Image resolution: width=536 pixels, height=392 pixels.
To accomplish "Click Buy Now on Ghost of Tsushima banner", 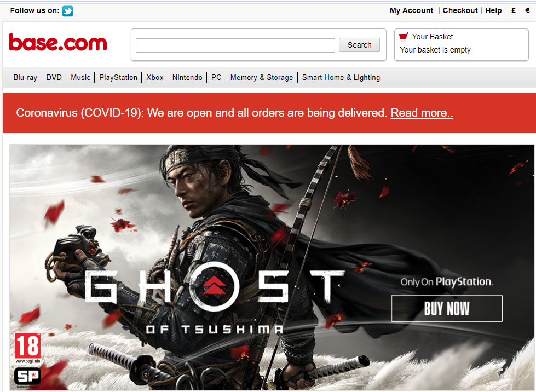I will coord(447,308).
